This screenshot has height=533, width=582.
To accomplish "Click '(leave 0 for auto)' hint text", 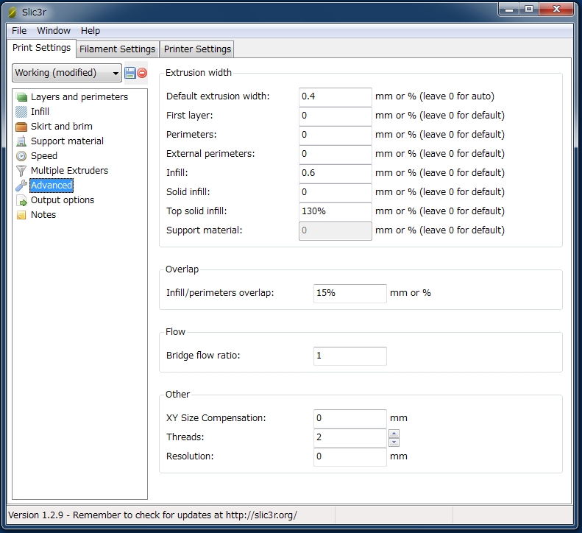I will click(457, 96).
